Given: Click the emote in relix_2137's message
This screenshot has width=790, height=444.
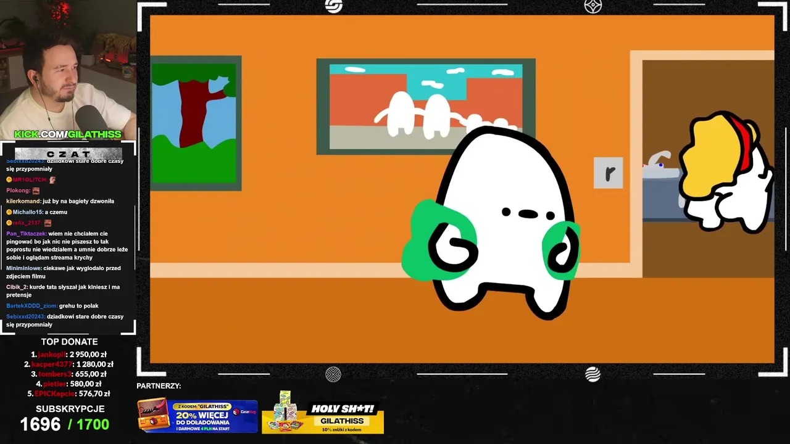Looking at the screenshot, I should (x=48, y=223).
